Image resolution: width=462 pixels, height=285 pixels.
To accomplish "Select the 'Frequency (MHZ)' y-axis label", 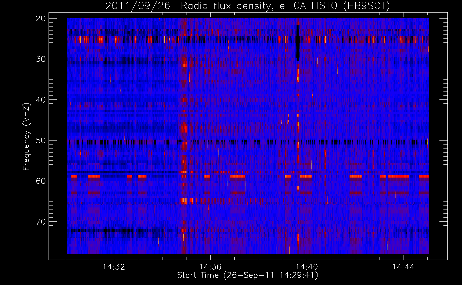I will coord(26,137).
